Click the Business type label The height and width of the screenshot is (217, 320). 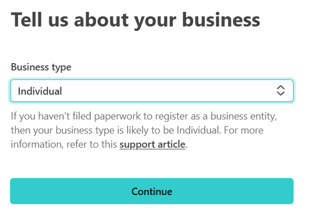41,67
